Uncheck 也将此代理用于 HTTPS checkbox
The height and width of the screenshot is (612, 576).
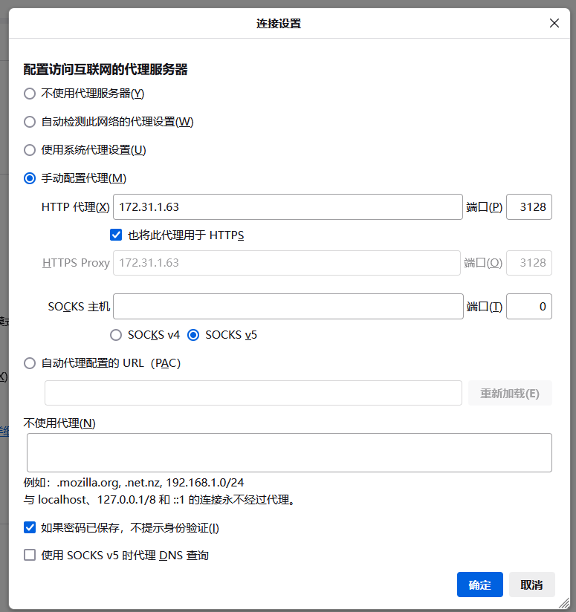coord(116,235)
